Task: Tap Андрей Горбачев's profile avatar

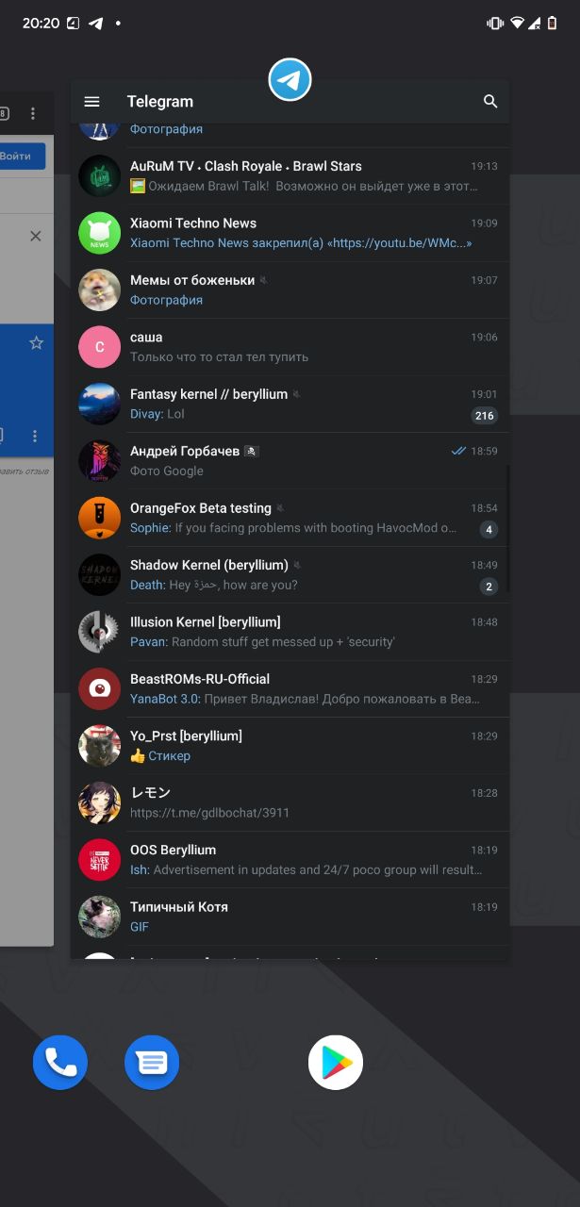Action: pyautogui.click(x=99, y=461)
